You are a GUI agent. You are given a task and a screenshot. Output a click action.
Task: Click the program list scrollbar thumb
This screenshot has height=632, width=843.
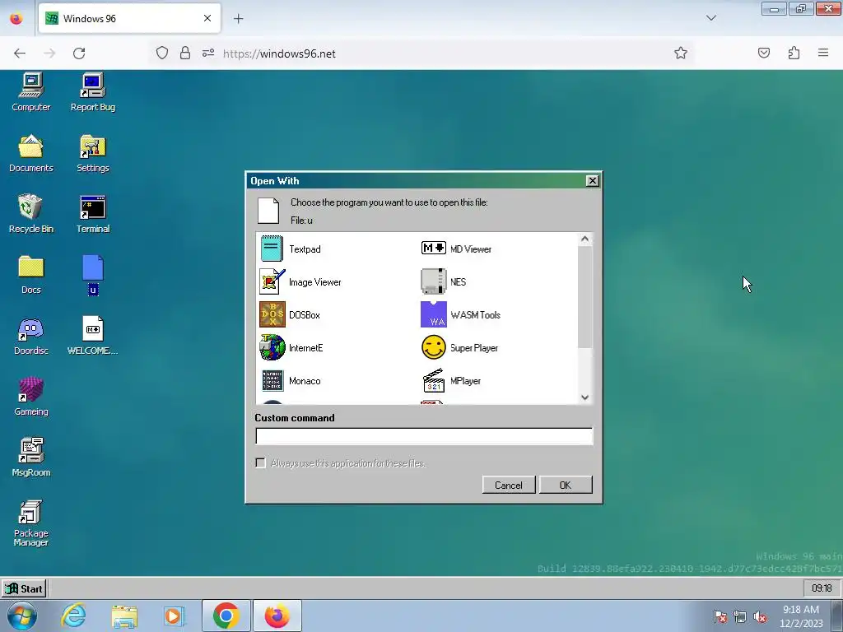[x=585, y=296]
